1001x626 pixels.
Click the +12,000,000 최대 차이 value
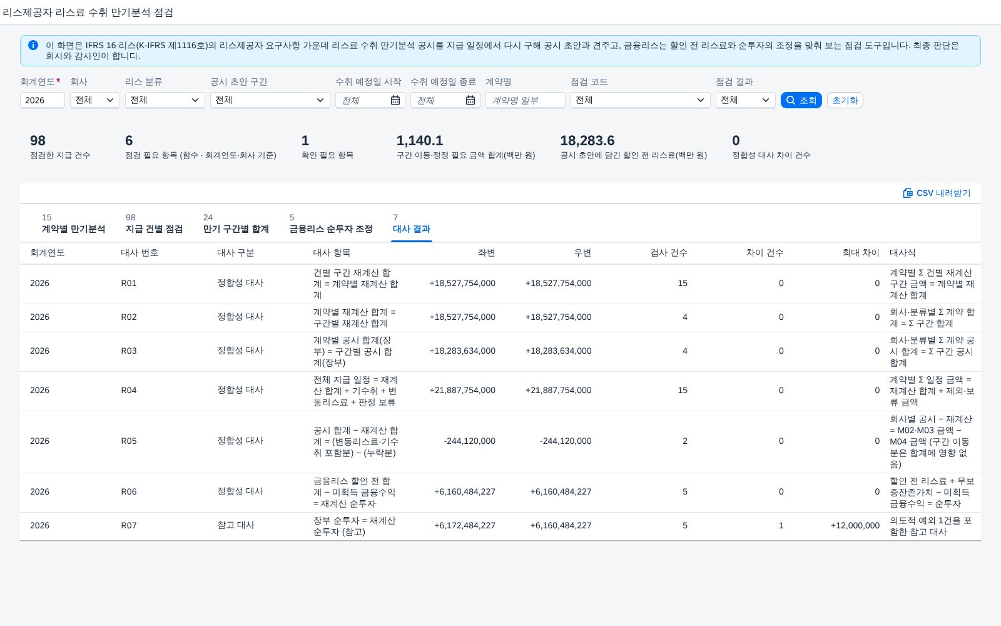pos(855,526)
